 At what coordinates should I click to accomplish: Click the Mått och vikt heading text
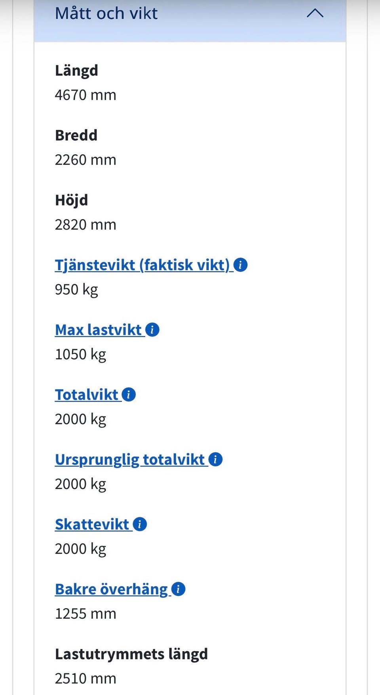[106, 13]
